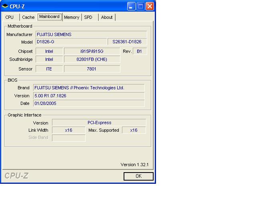Click the OK button
The width and height of the screenshot is (256, 205).
click(138, 176)
